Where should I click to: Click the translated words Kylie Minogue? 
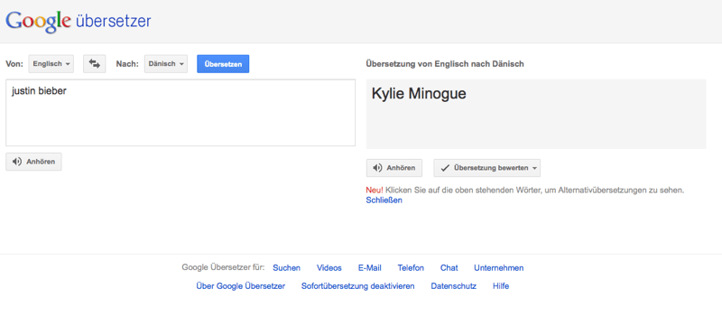pyautogui.click(x=419, y=94)
